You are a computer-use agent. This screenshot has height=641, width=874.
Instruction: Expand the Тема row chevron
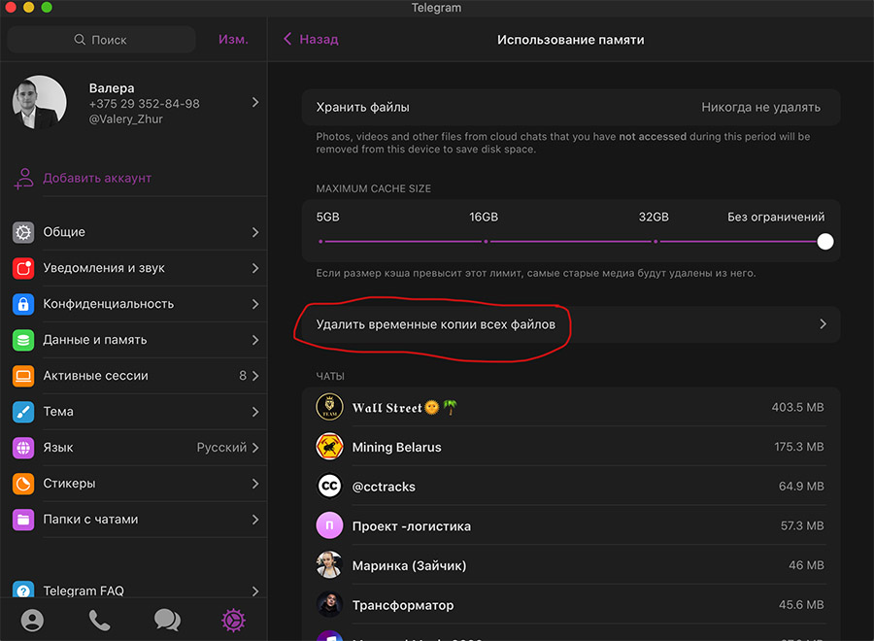[255, 412]
